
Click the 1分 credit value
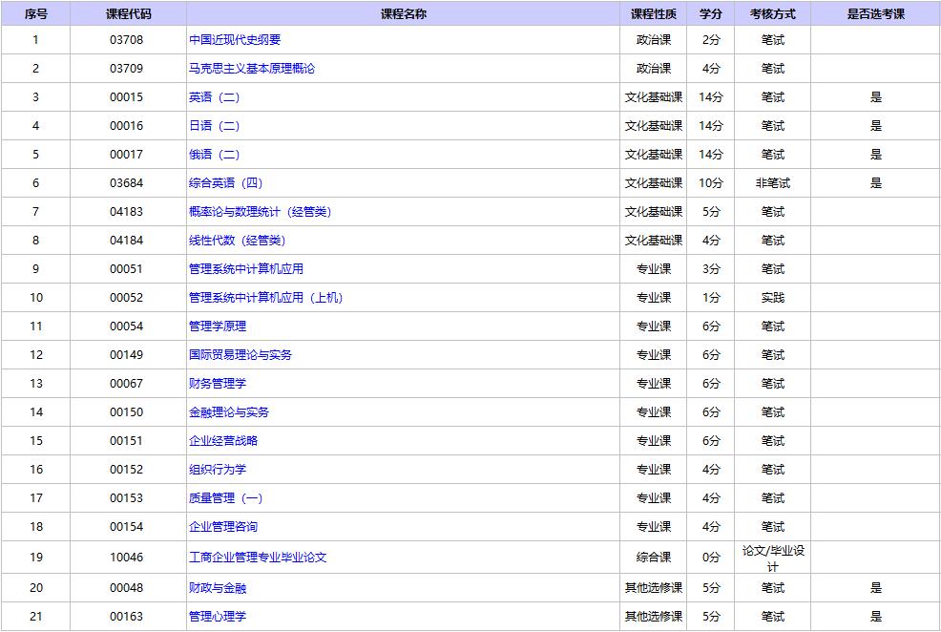pos(711,298)
